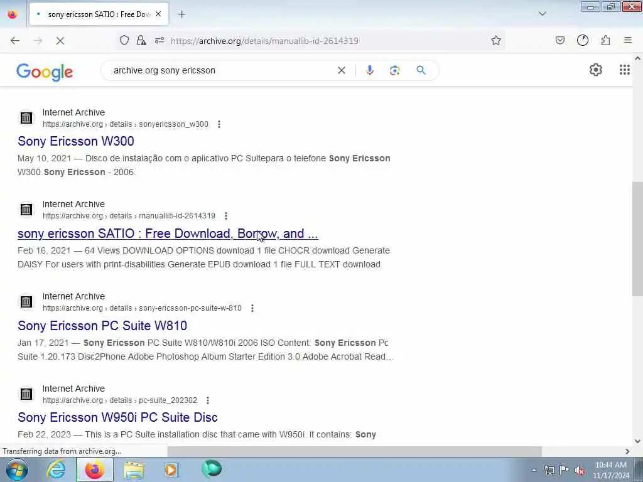Open options menu for pc-suite_202302 result
643x482 pixels.
pos(208,400)
